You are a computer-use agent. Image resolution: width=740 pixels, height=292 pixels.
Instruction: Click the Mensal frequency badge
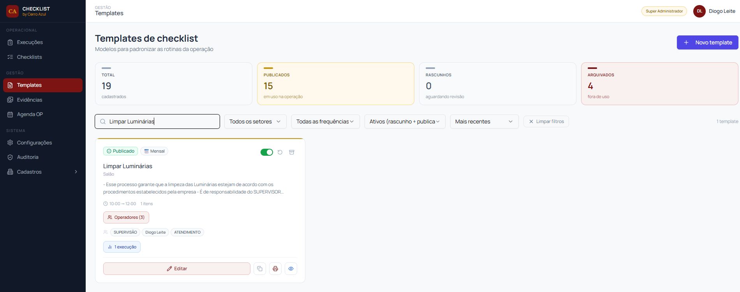[x=154, y=151]
